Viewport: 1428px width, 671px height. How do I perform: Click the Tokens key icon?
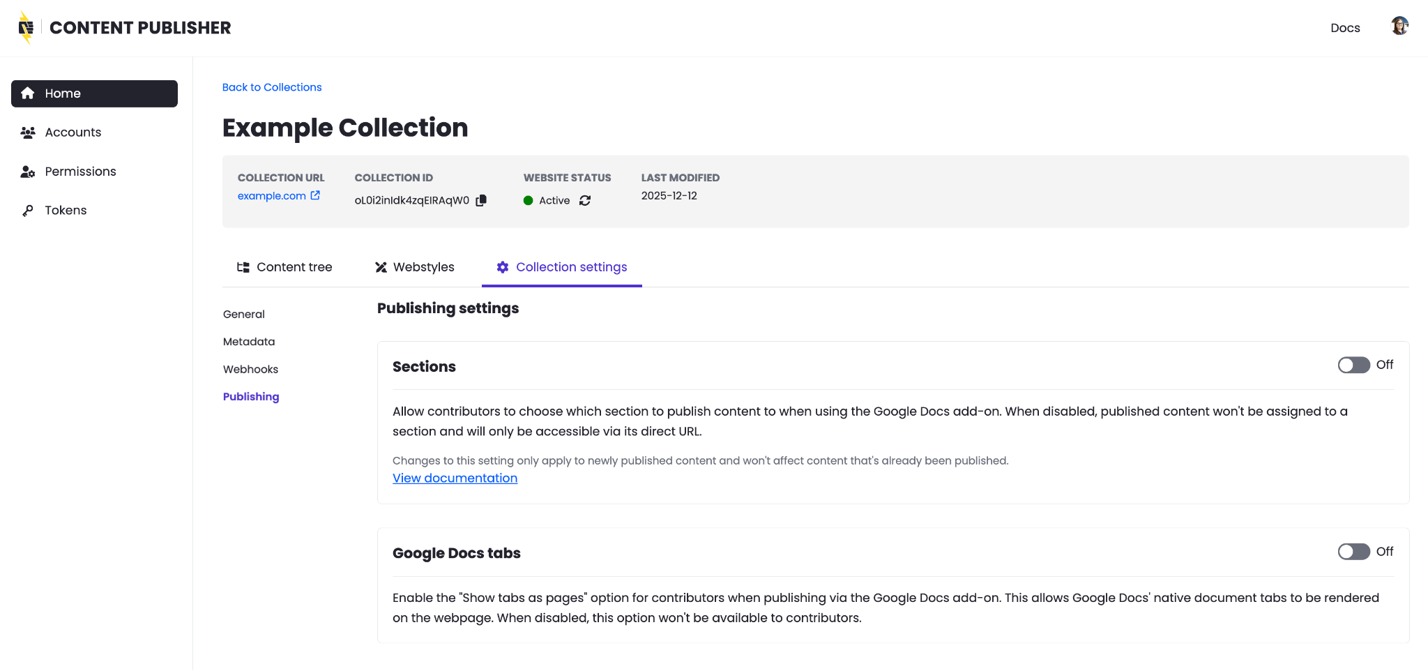pos(28,211)
